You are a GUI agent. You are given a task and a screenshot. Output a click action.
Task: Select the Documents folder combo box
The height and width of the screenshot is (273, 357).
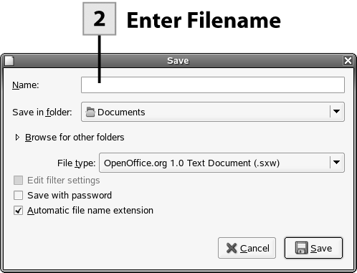[x=213, y=112]
